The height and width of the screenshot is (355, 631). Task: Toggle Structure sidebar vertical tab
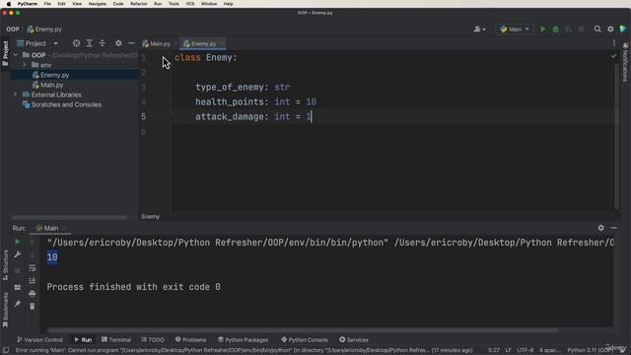pyautogui.click(x=5, y=265)
